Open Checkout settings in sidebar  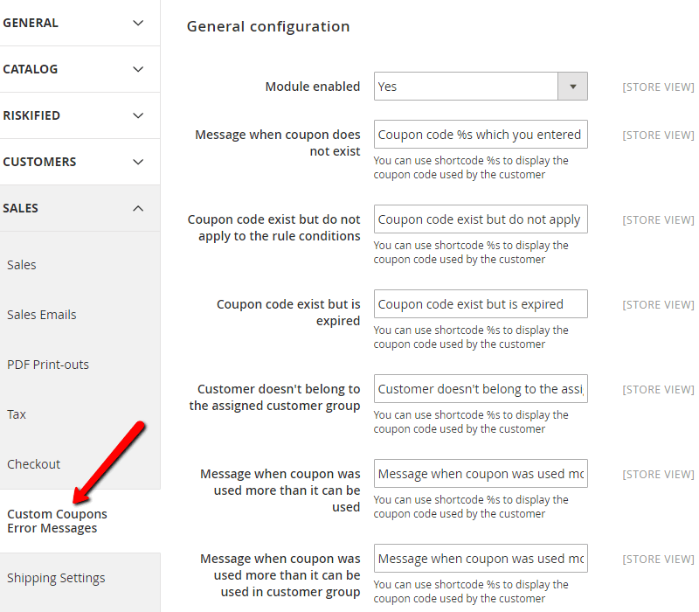coord(34,464)
